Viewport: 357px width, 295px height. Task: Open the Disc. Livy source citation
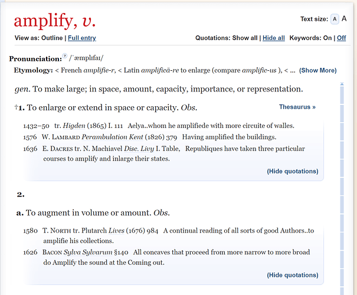139,149
